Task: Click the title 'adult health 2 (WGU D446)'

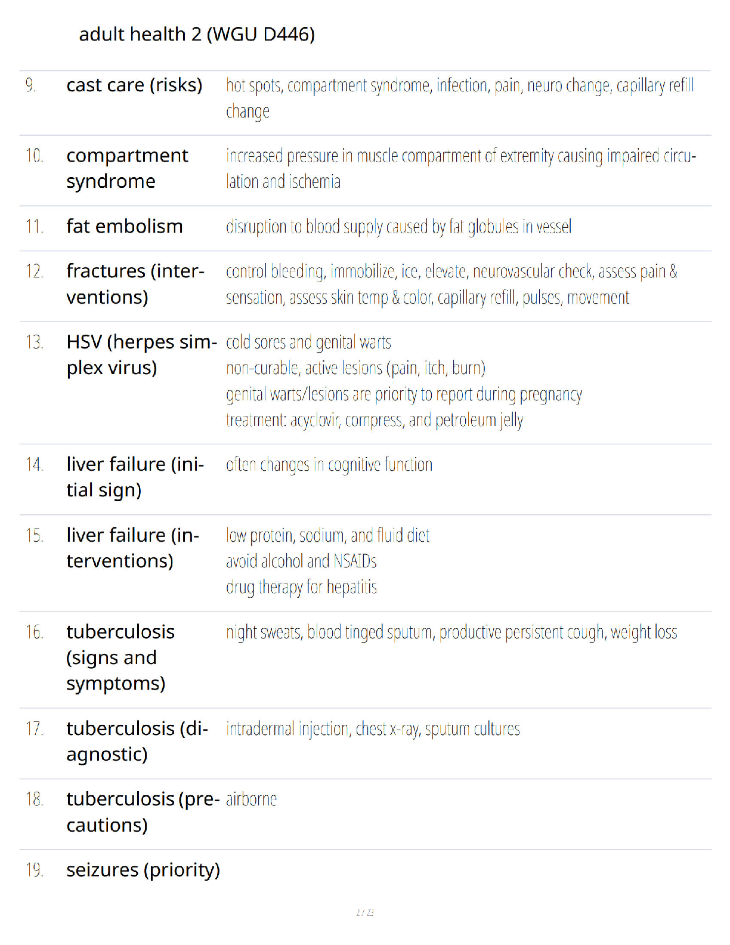Action: point(197,35)
